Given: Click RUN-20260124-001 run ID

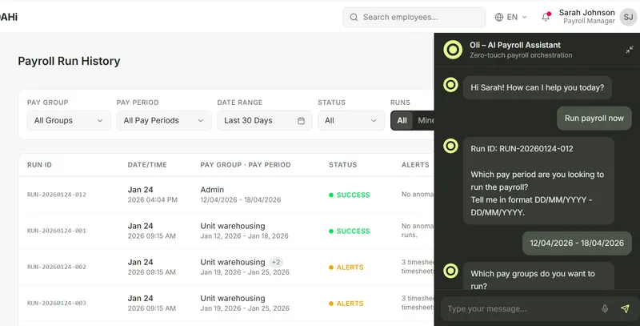Looking at the screenshot, I should (x=57, y=231).
